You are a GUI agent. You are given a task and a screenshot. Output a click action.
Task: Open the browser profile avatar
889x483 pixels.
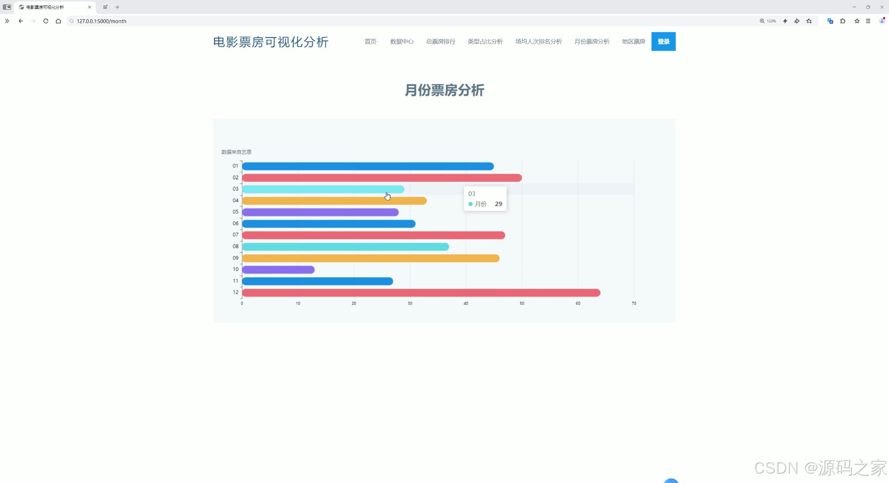coord(881,21)
